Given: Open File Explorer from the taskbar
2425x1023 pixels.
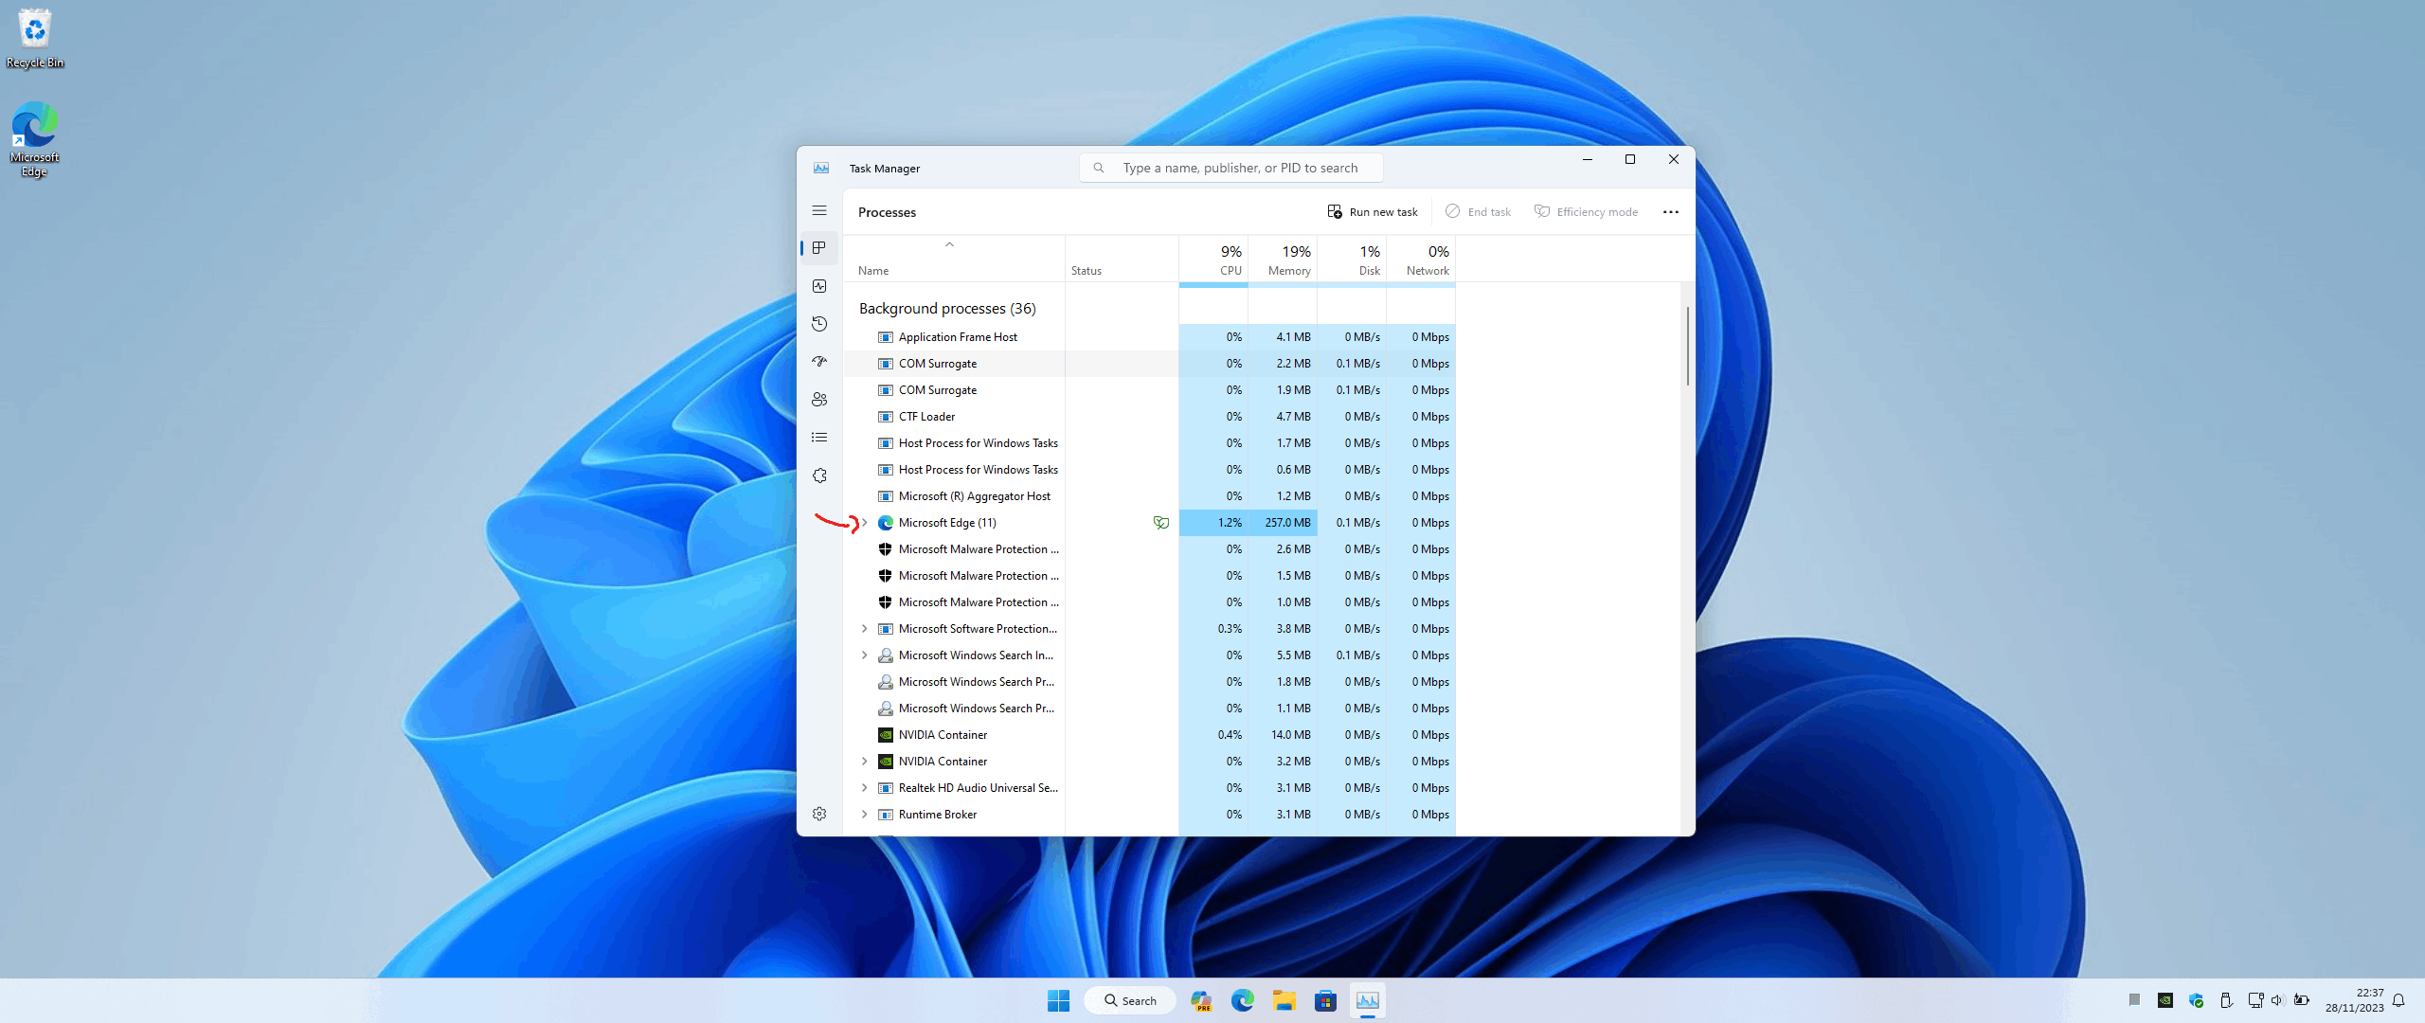Looking at the screenshot, I should tap(1284, 1000).
